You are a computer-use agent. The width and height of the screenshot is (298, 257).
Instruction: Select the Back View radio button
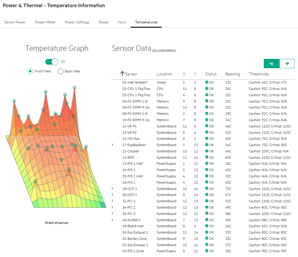[x=60, y=71]
